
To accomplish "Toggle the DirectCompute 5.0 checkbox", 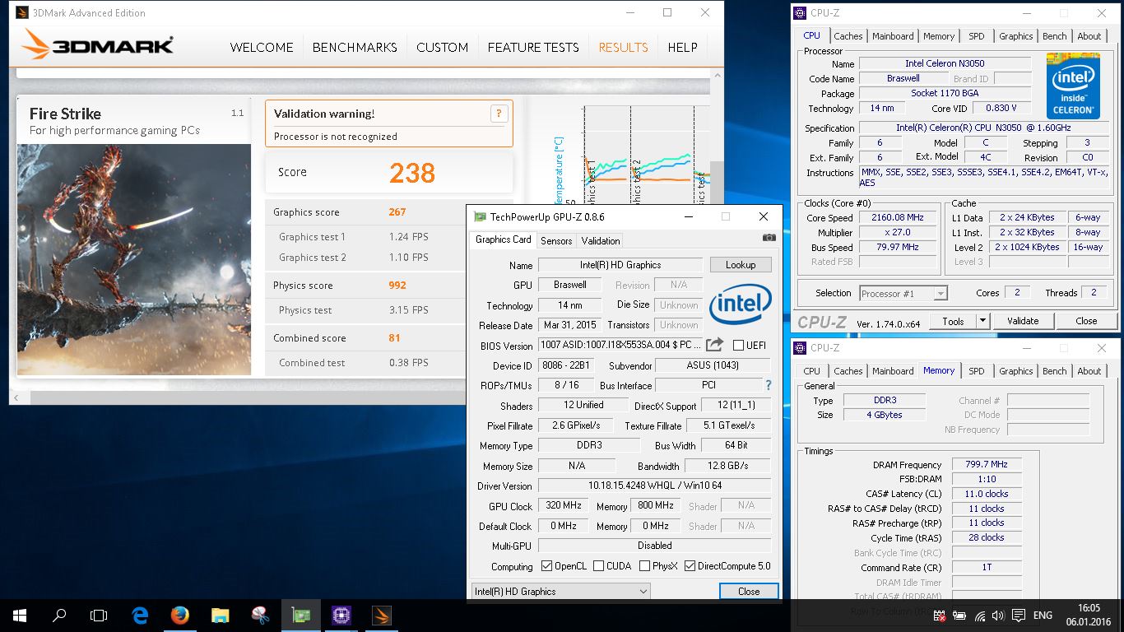I will pyautogui.click(x=690, y=566).
